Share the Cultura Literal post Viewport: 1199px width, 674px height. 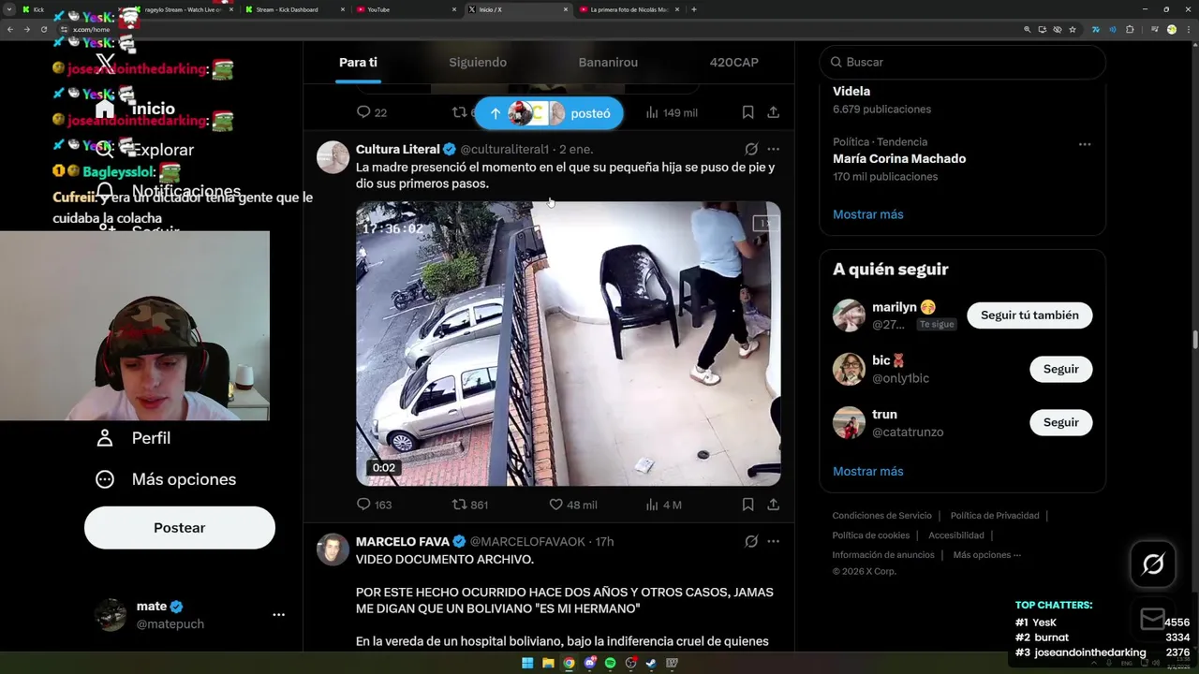click(773, 505)
